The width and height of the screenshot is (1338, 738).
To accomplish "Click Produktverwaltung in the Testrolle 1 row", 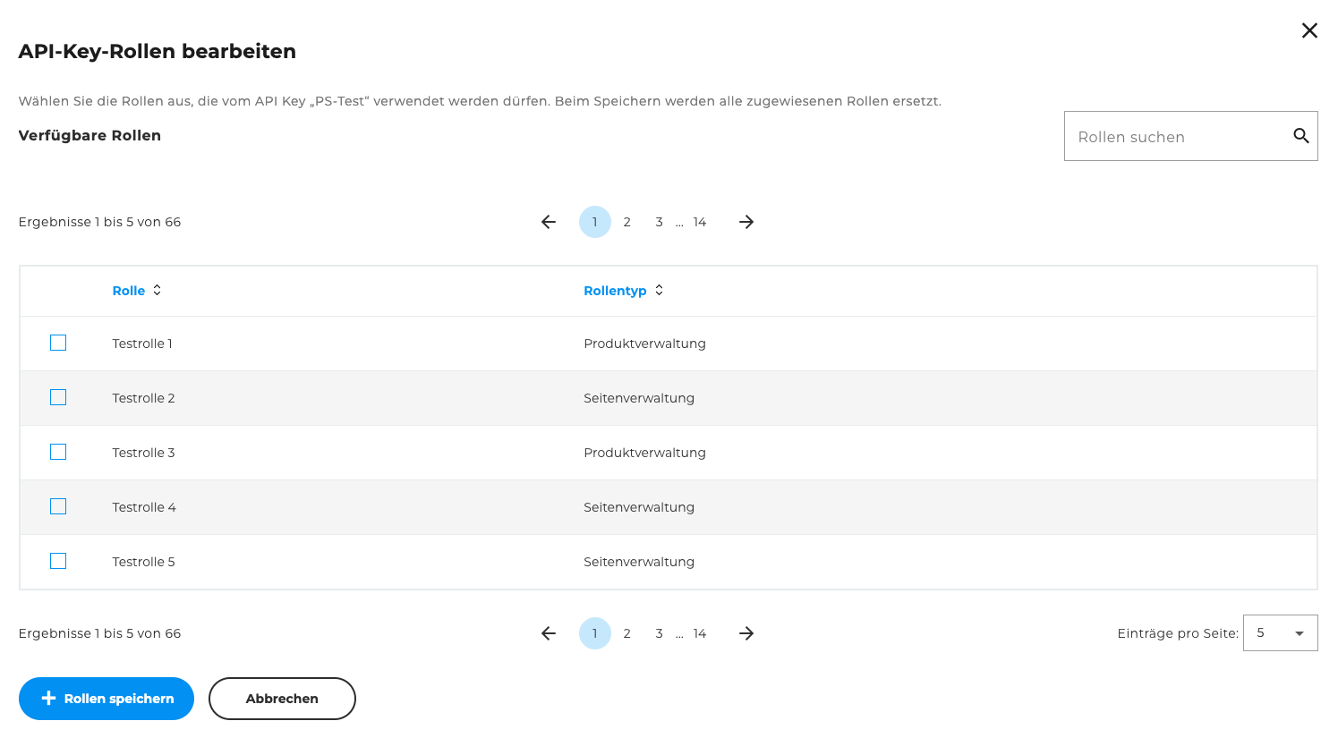I will [644, 344].
